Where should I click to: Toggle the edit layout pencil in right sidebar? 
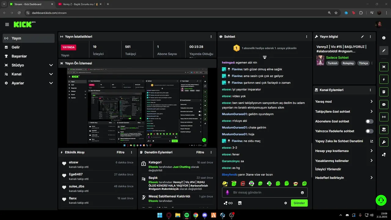click(x=384, y=50)
